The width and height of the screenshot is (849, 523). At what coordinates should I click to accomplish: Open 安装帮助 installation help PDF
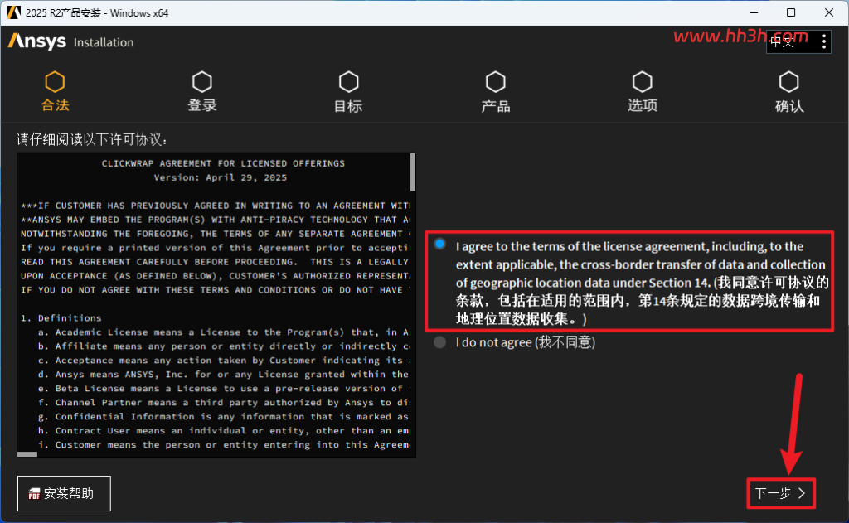(x=64, y=493)
